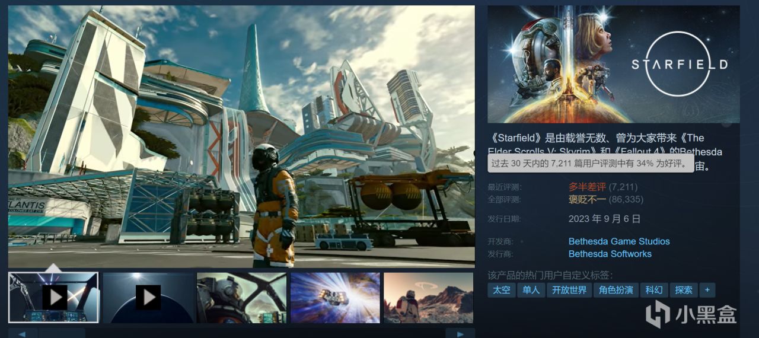The image size is (759, 338).
Task: Click the 褒贬不一 all reviews summary
Action: pos(587,199)
